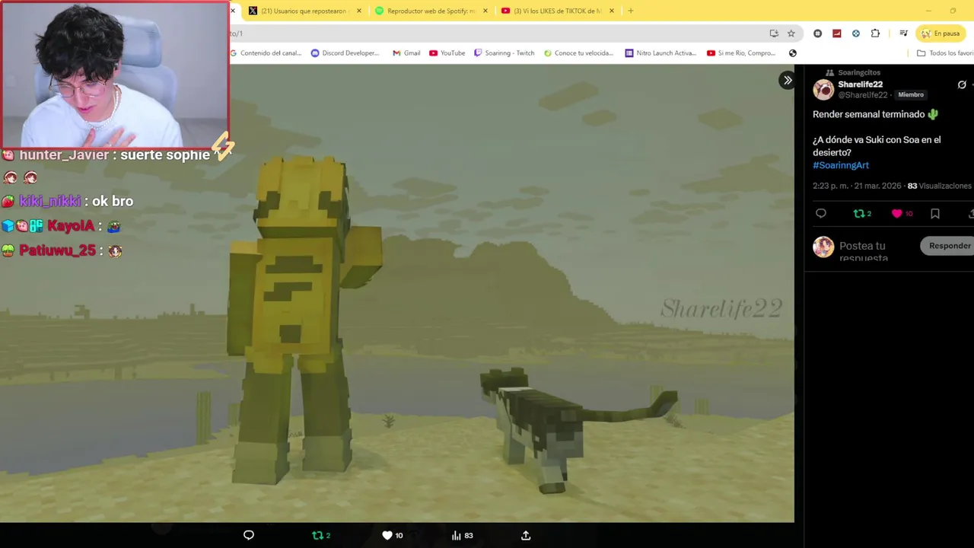The image size is (974, 548).
Task: Click the 83 Visualizaciones count
Action: [x=939, y=186]
